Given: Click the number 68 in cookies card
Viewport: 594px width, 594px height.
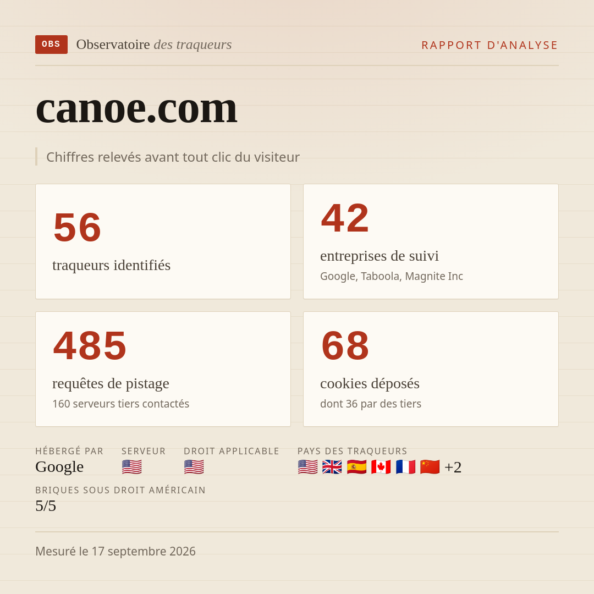Looking at the screenshot, I should click(x=345, y=345).
